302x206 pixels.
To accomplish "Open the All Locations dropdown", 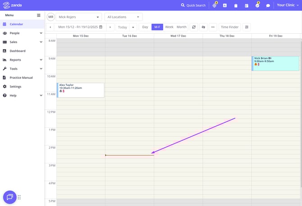I will tap(123, 17).
